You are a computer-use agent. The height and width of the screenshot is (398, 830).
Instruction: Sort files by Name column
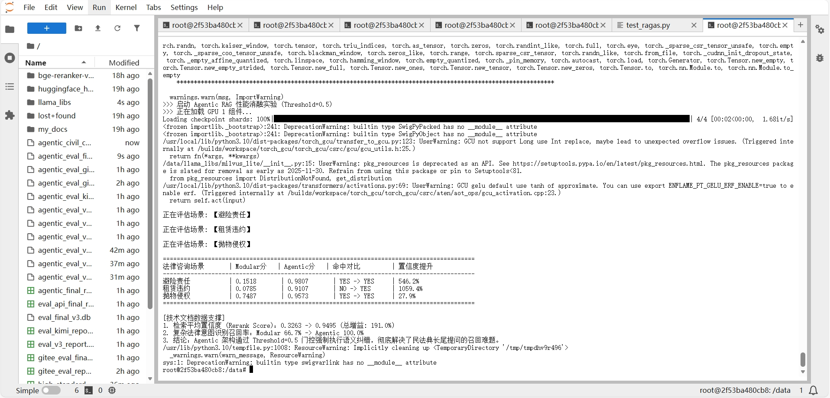pyautogui.click(x=55, y=62)
